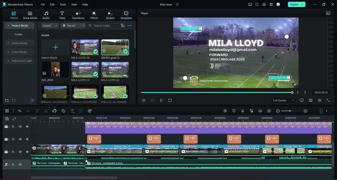Switch to the Effects tab
This screenshot has width=337, height=180.
(94, 15)
